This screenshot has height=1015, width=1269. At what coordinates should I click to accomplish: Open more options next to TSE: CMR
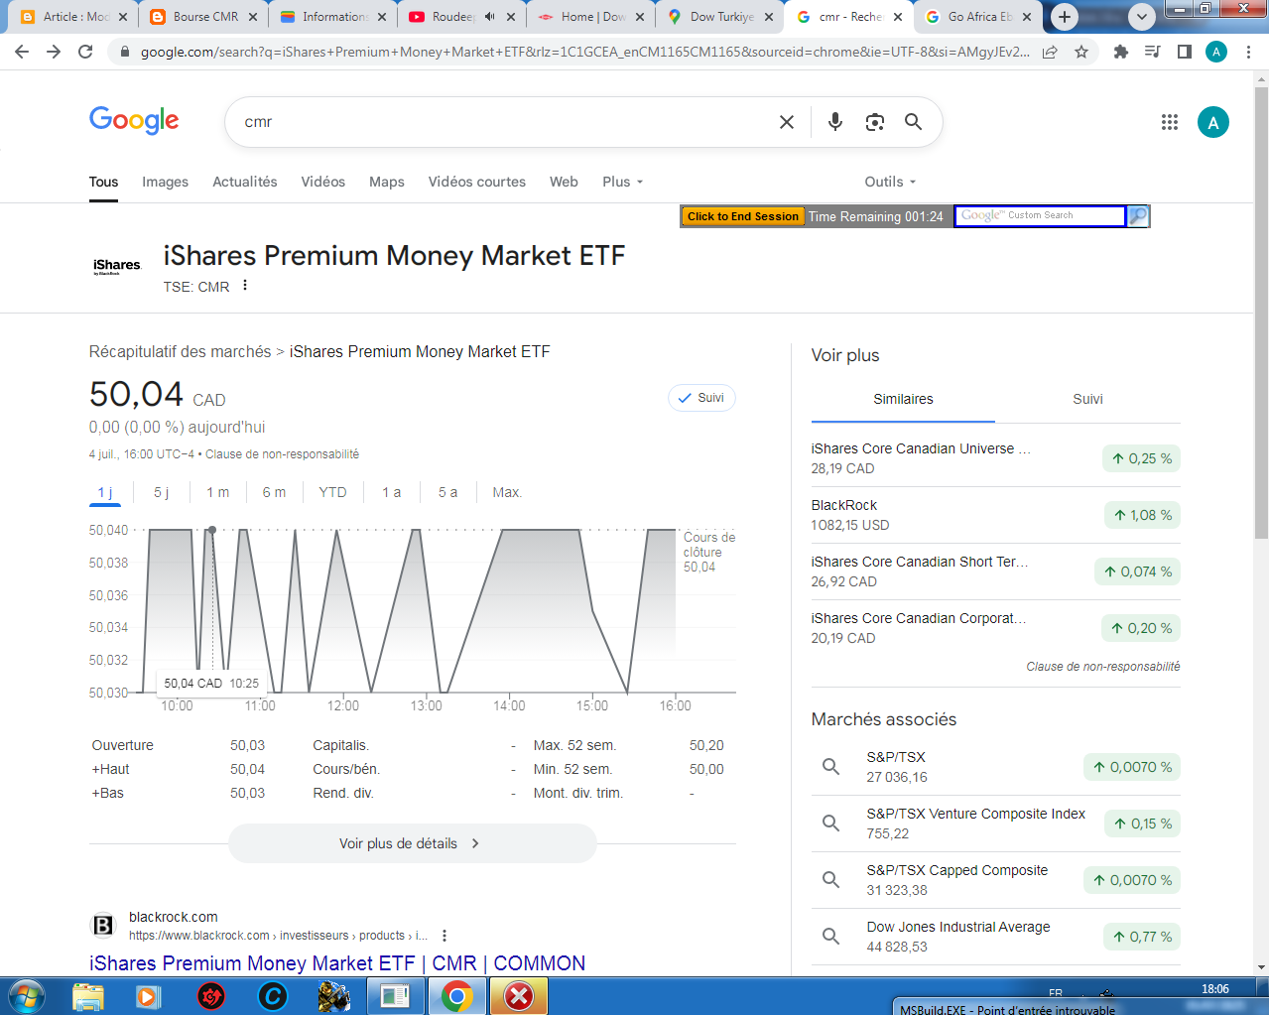[x=245, y=286]
